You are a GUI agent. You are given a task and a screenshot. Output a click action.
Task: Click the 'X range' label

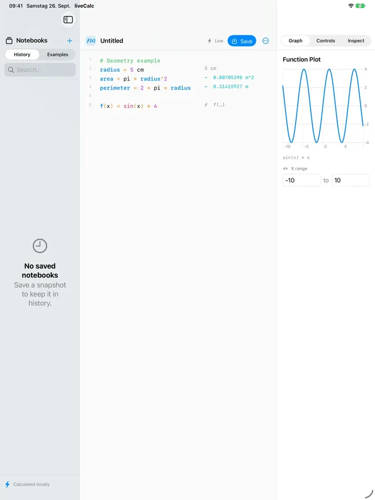coord(299,169)
